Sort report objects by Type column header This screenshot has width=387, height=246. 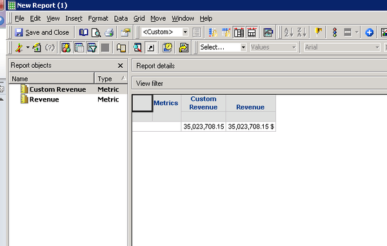click(111, 79)
